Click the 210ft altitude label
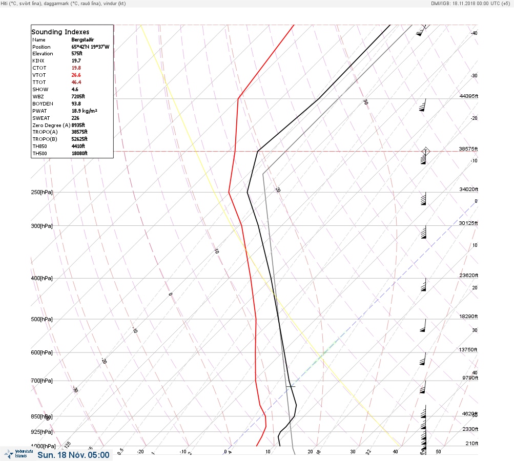This screenshot has height=461, width=514. click(x=471, y=443)
